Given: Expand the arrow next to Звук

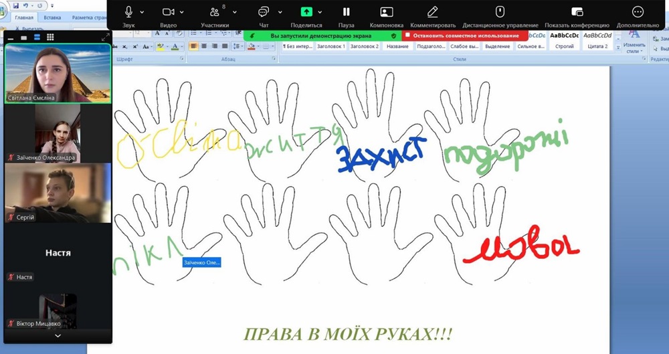Looking at the screenshot, I should (x=142, y=12).
